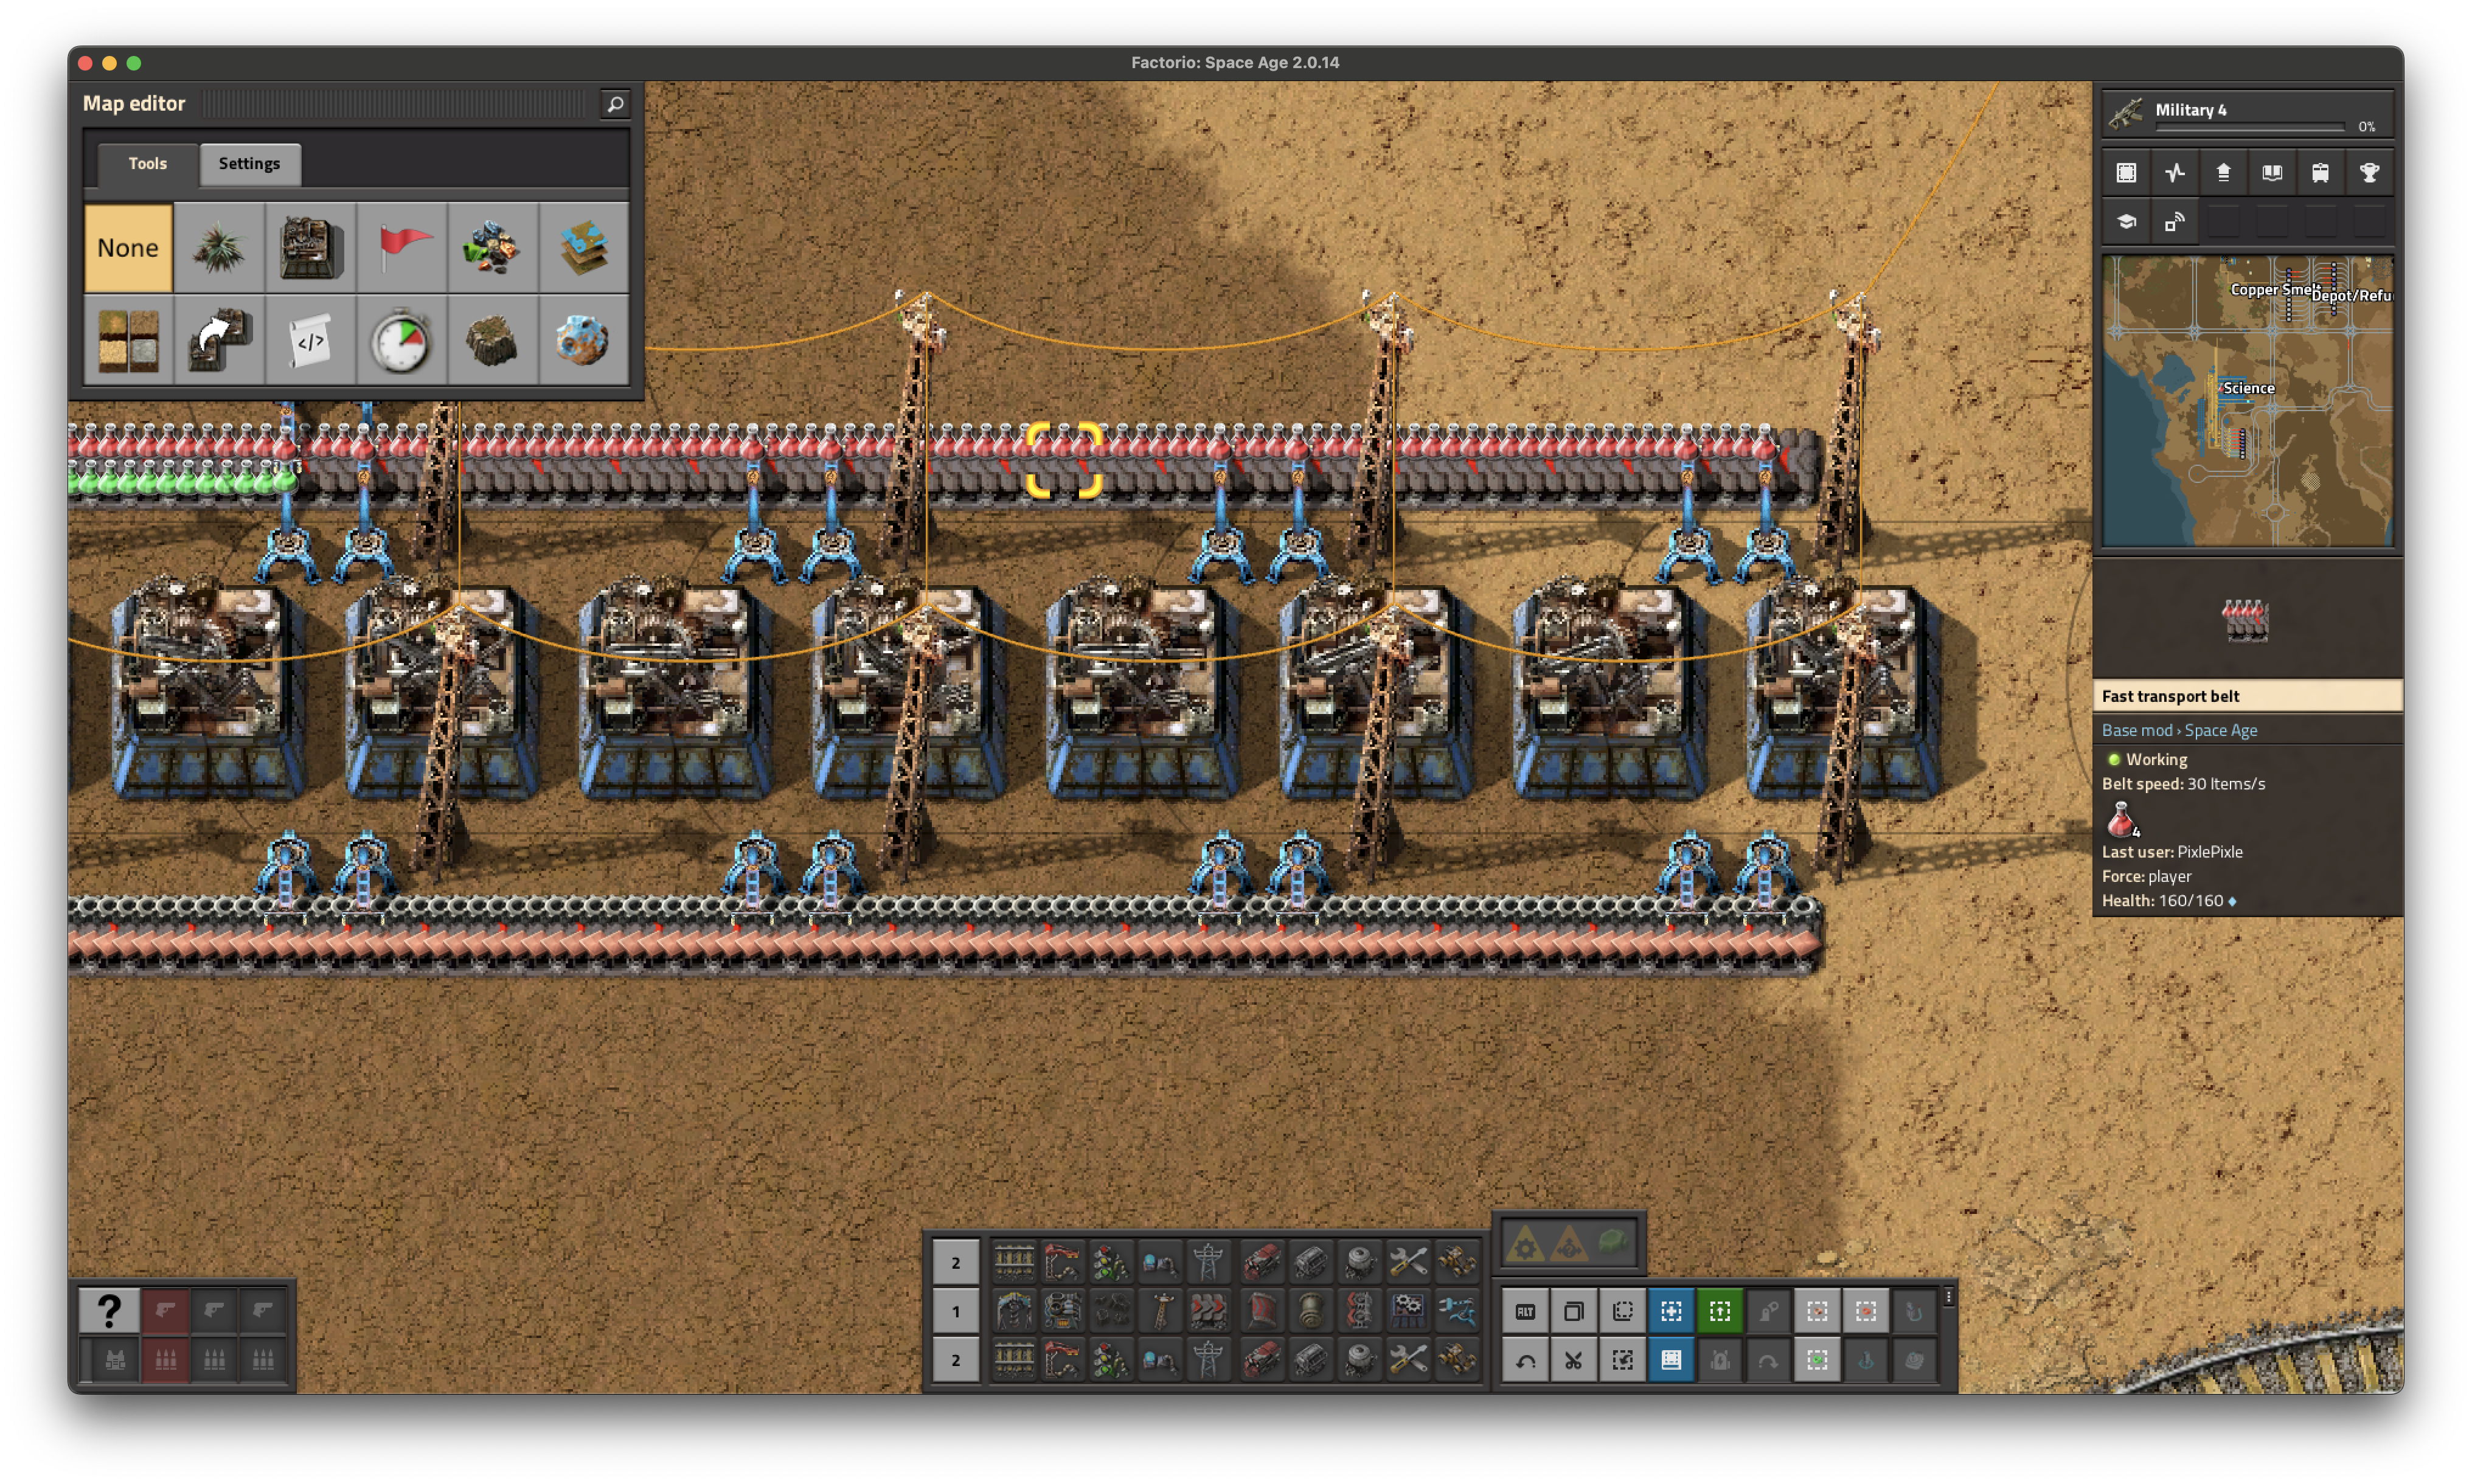Open the trains overview icon
Screen dimensions: 2472x1484
[x=2320, y=173]
